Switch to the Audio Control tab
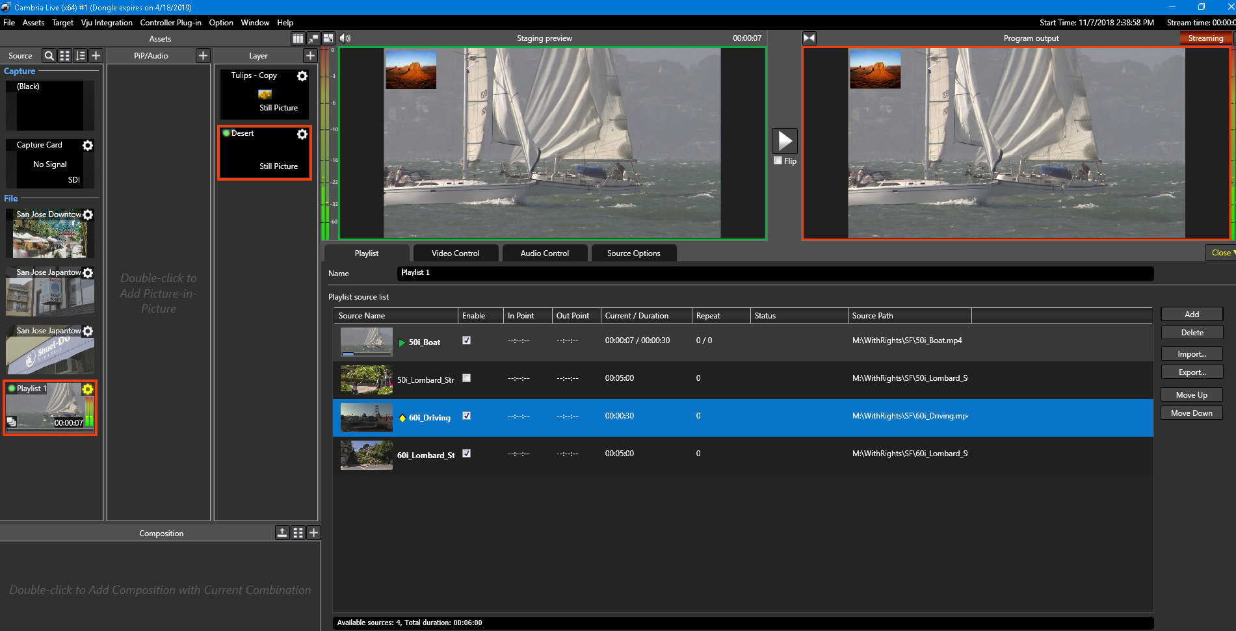Screen dimensions: 1236x631 pyautogui.click(x=544, y=253)
